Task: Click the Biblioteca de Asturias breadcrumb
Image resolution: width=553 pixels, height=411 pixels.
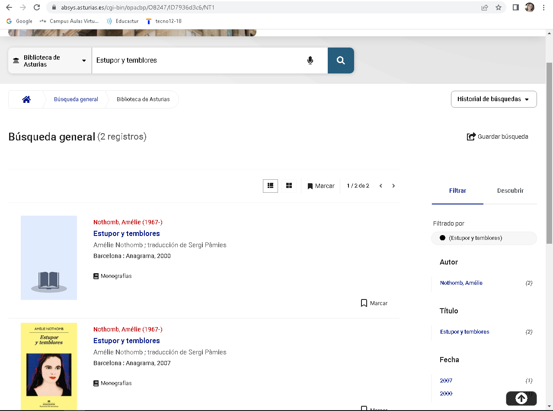Action: (x=143, y=99)
